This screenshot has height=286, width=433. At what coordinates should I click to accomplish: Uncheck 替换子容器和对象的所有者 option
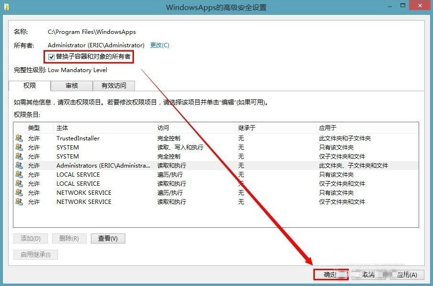click(51, 57)
